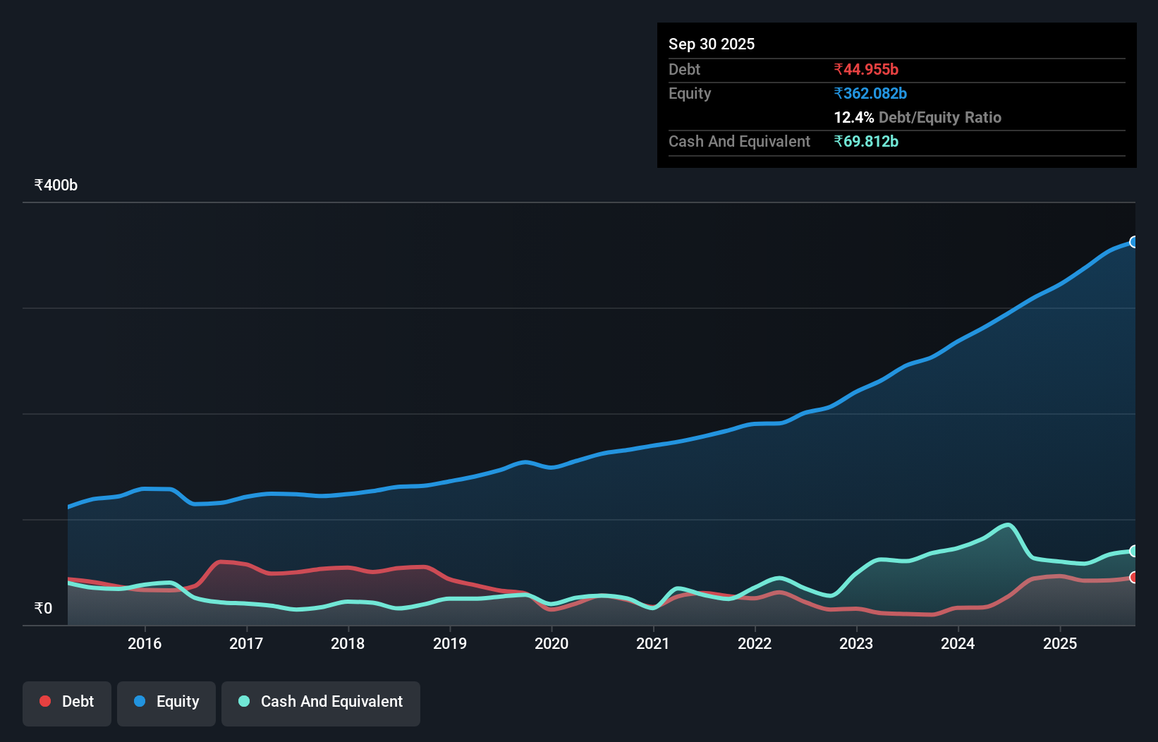1158x742 pixels.
Task: Click the 2018 x-axis label
Action: coord(348,643)
